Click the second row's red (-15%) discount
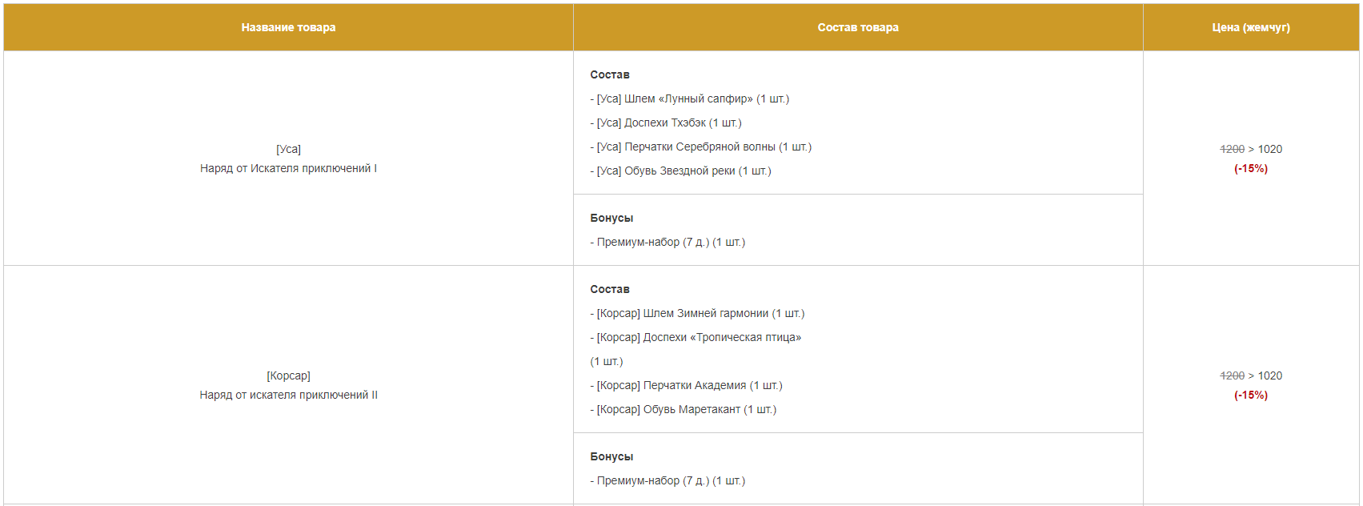 pos(1250,395)
